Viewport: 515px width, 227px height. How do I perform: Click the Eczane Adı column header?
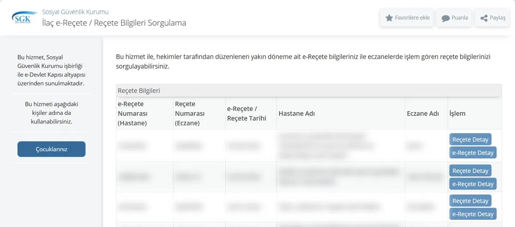pyautogui.click(x=426, y=113)
